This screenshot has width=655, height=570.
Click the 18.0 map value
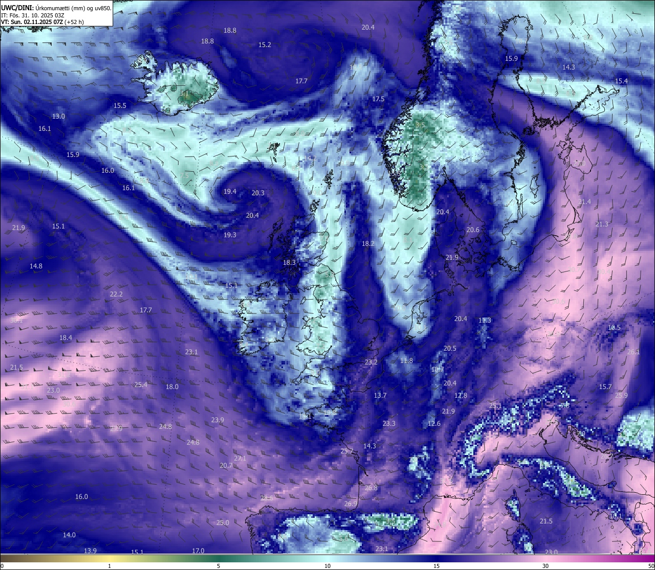coord(172,387)
